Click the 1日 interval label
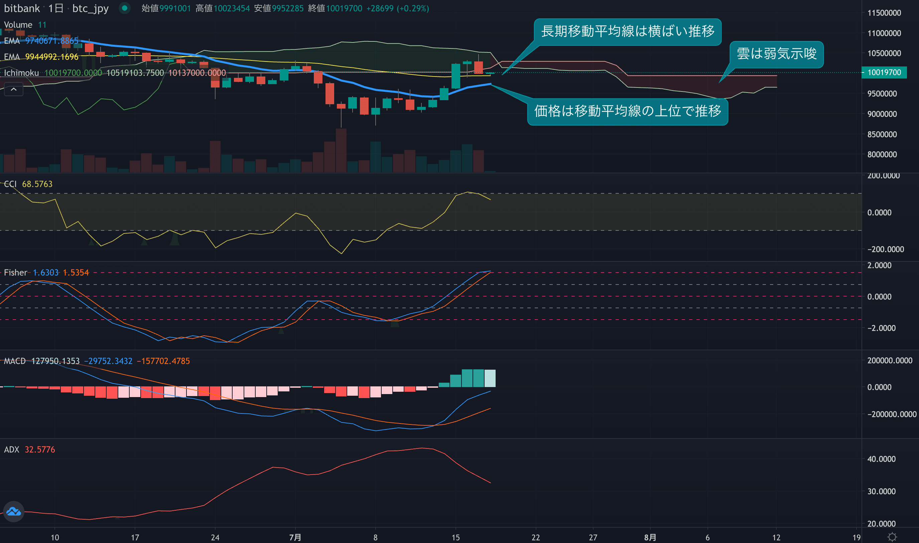 click(x=56, y=8)
